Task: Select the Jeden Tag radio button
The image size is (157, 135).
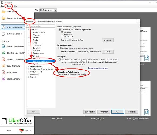Action: pyautogui.click(x=62, y=32)
